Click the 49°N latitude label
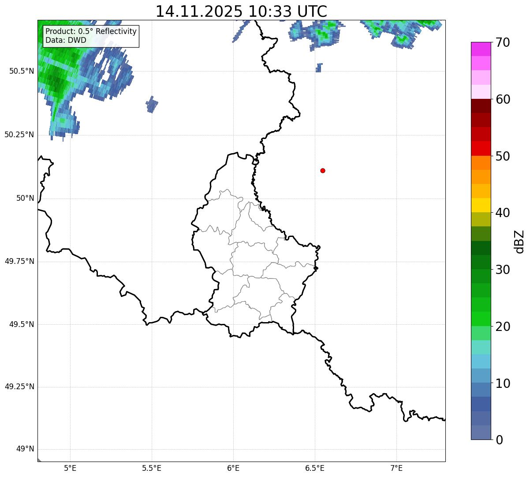Image resolution: width=530 pixels, height=477 pixels. click(25, 449)
